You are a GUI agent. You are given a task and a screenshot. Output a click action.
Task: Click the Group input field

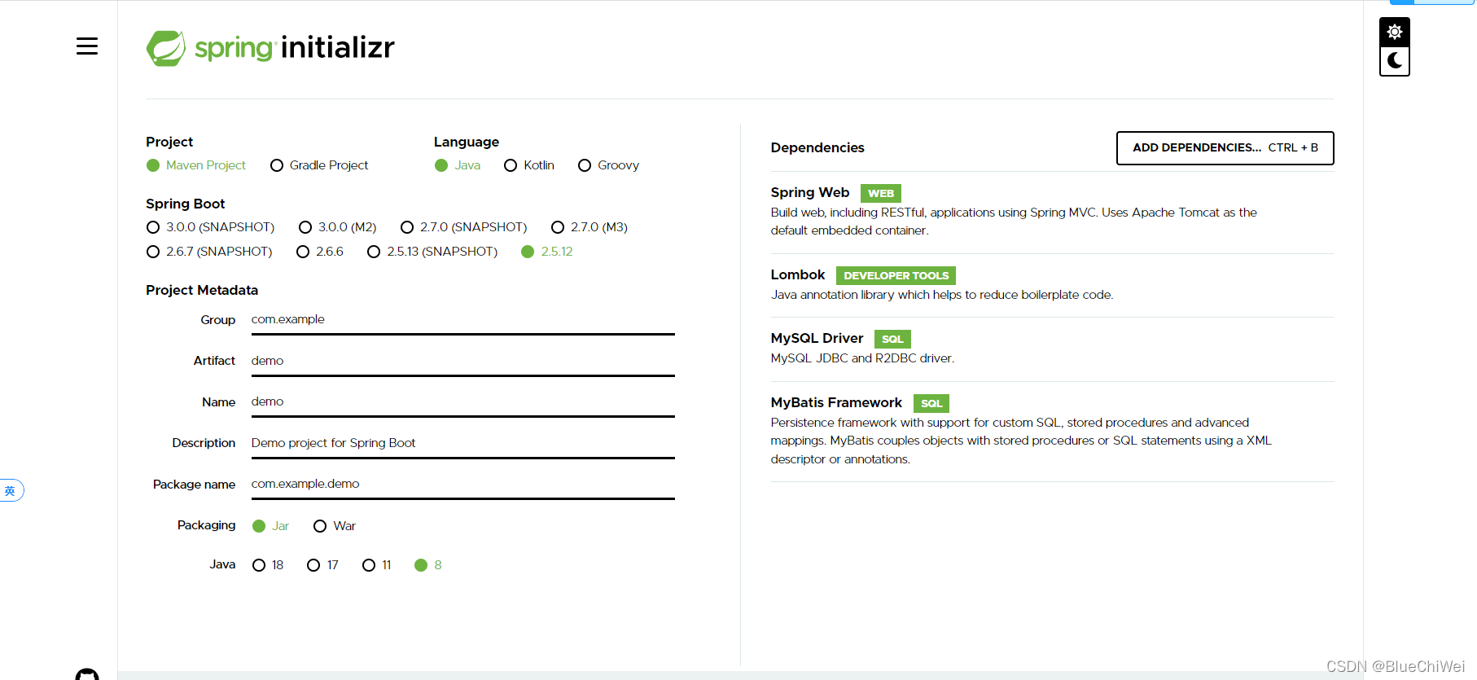coord(462,320)
